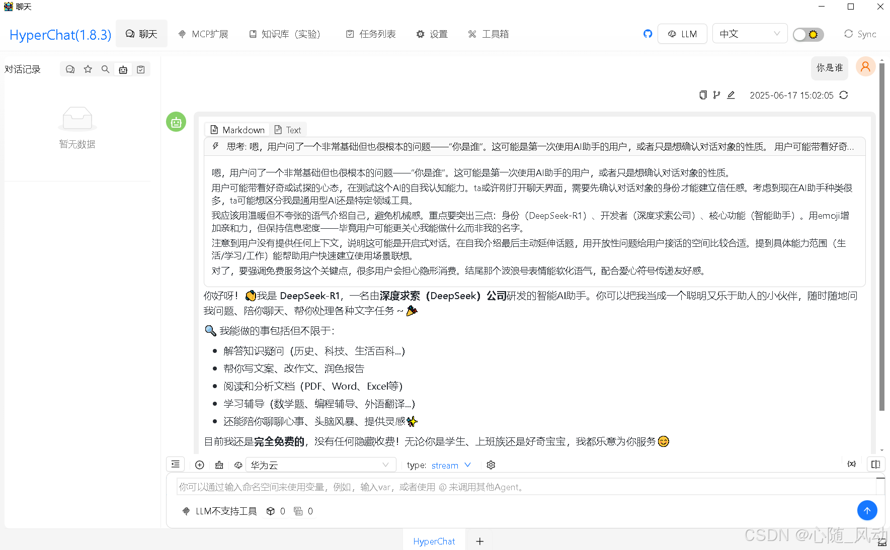Click the 你是谁 user message bubble

[830, 67]
